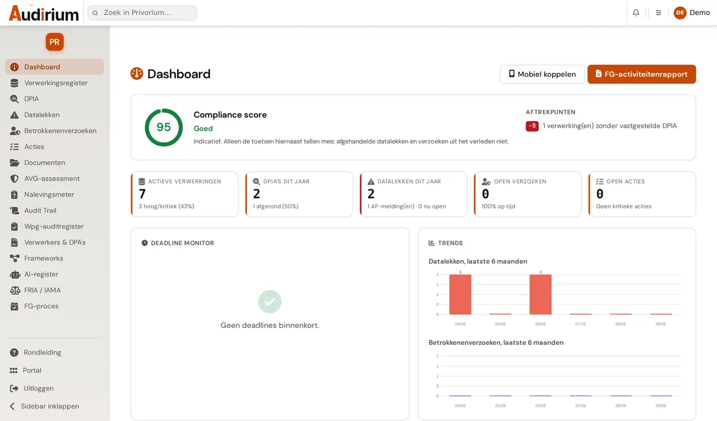
Task: Click the Verwerkingsregister database icon
Action: [15, 83]
